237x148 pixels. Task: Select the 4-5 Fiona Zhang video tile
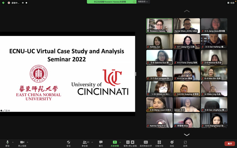pyautogui.click(x=187, y=57)
